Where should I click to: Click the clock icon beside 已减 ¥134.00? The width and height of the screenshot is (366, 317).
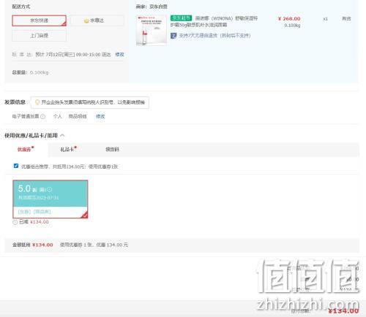point(15,222)
